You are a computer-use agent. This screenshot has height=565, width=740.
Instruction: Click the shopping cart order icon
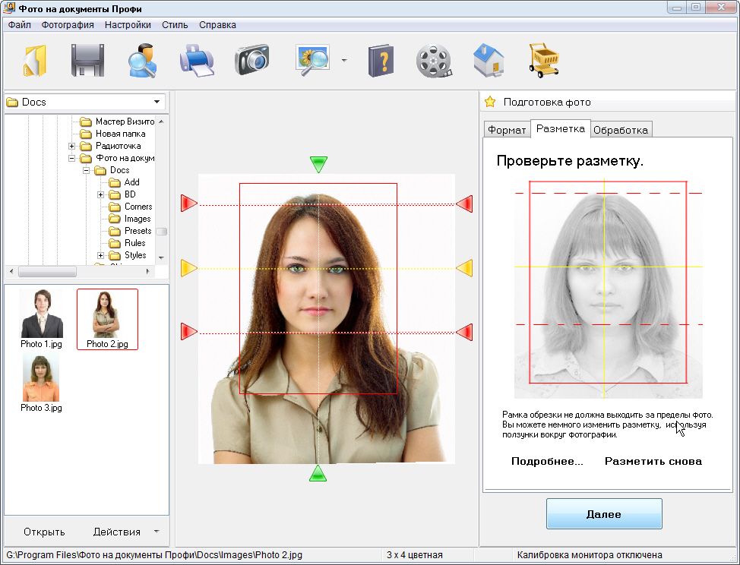coord(543,61)
